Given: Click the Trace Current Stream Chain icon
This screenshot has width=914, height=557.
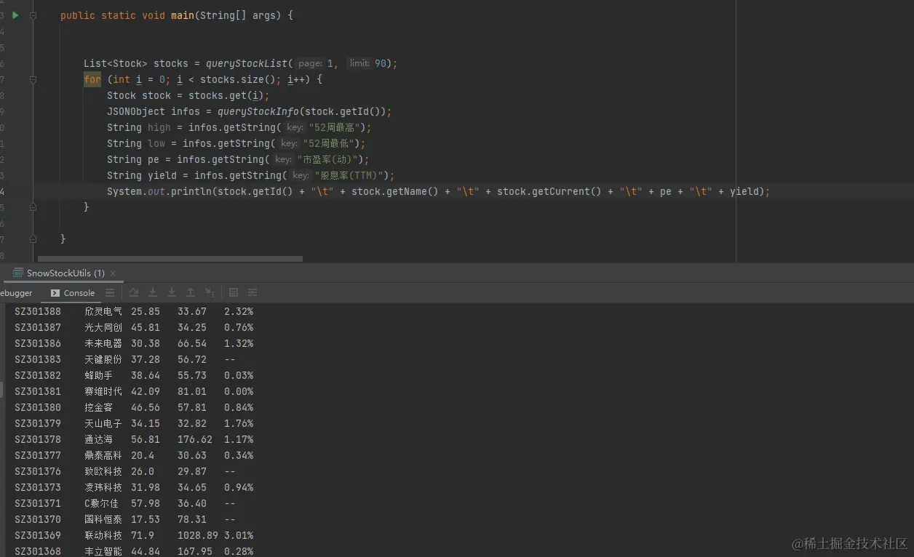Looking at the screenshot, I should point(253,292).
